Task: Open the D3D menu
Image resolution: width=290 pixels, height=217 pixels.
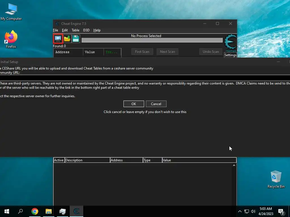Action: pyautogui.click(x=86, y=30)
